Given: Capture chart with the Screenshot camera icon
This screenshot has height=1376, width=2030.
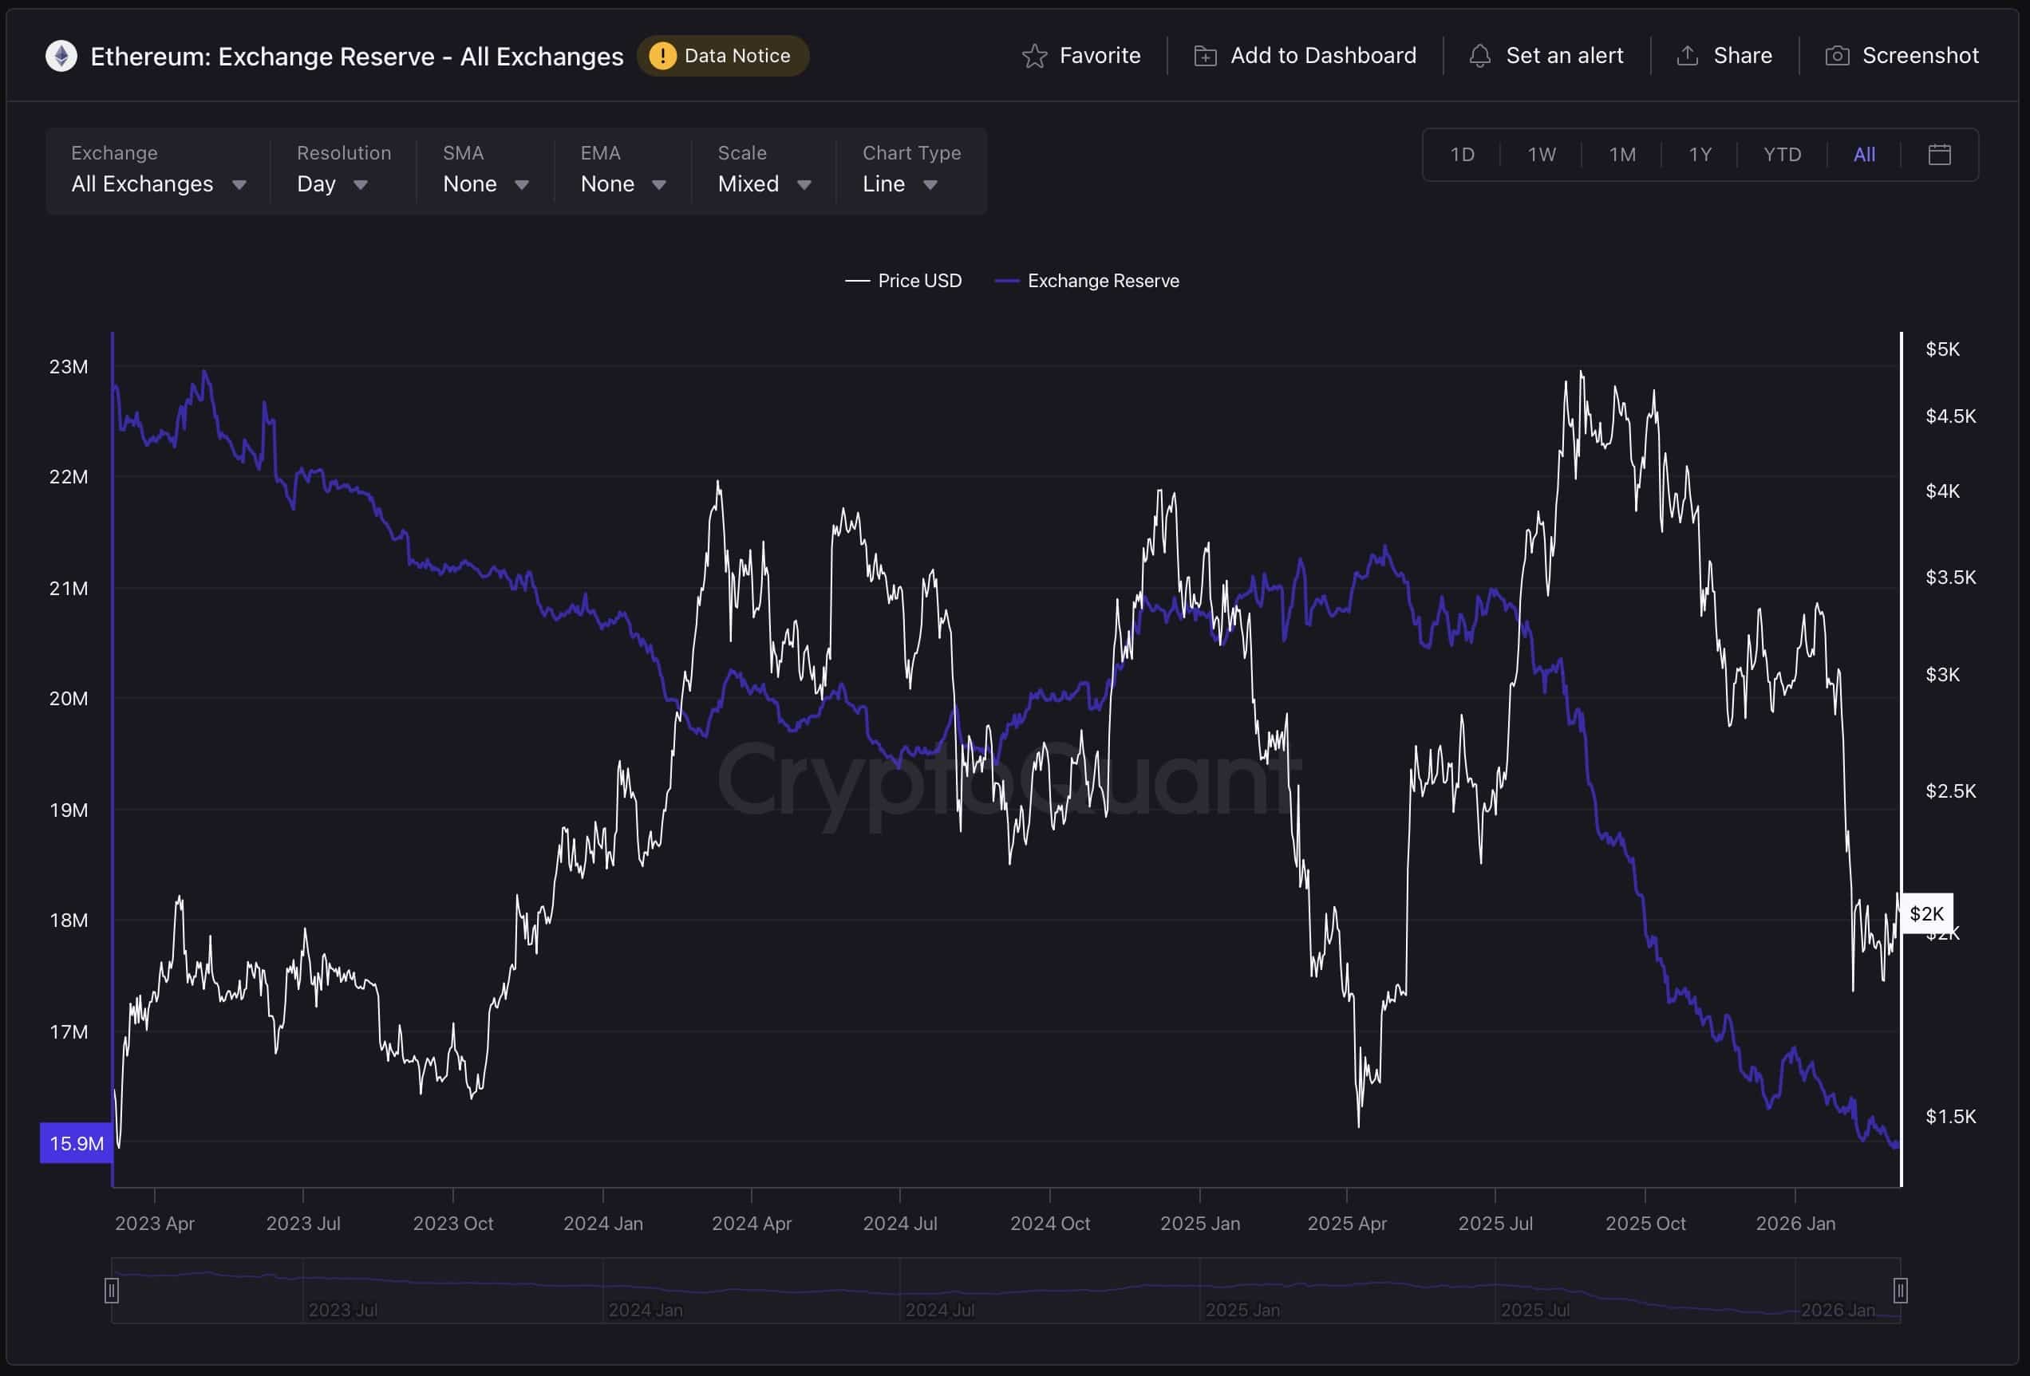Looking at the screenshot, I should click(1837, 55).
